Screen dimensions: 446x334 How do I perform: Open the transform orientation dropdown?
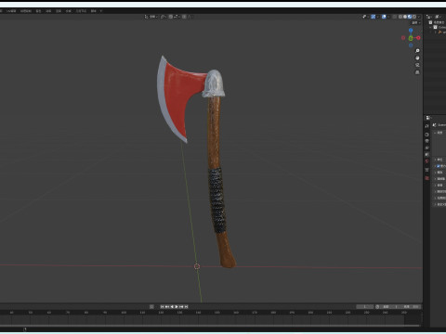(x=151, y=17)
